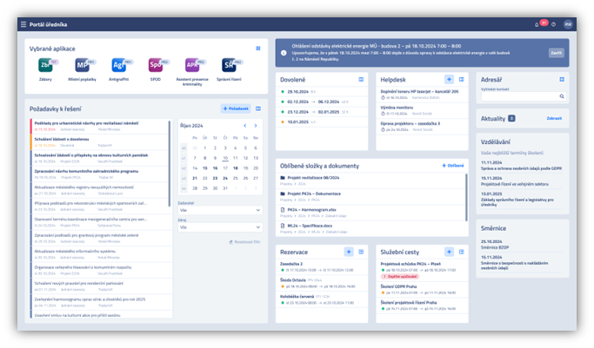Go to next month in Říjen 2024 calendar
Image resolution: width=594 pixels, height=348 pixels.
(256, 126)
